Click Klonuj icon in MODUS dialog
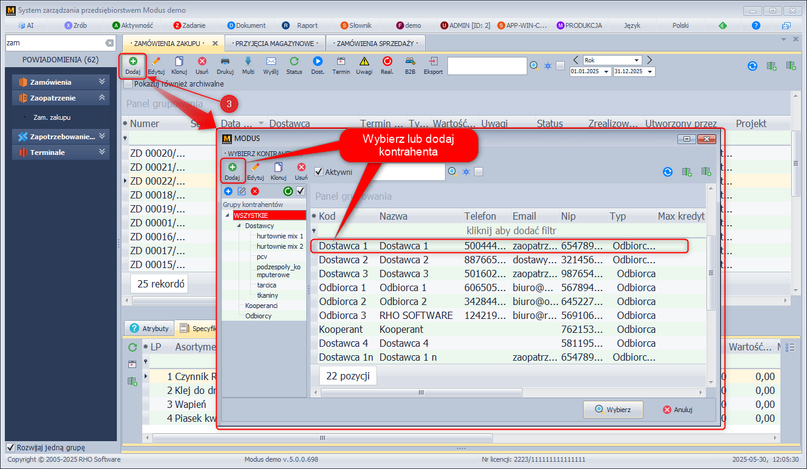The image size is (807, 469). point(278,168)
